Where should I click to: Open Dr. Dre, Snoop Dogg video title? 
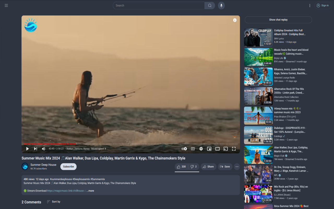(291, 169)
